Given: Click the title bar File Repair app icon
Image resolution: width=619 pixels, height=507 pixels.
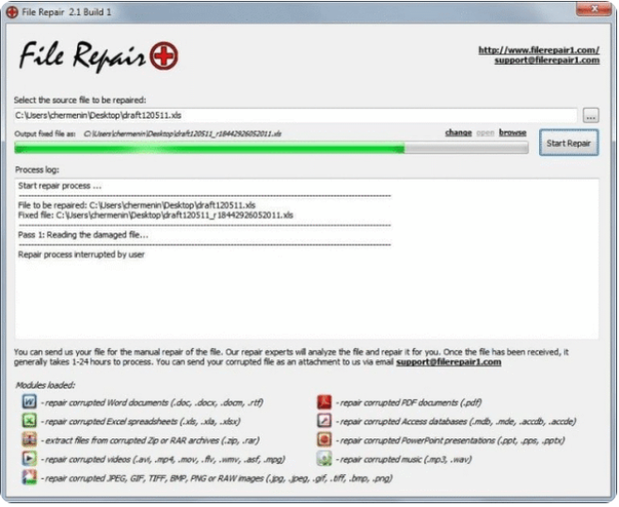Looking at the screenshot, I should [x=12, y=12].
